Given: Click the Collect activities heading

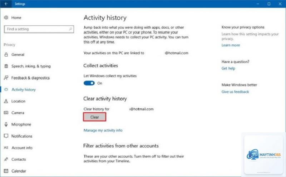Looking at the screenshot, I should tap(101, 65).
